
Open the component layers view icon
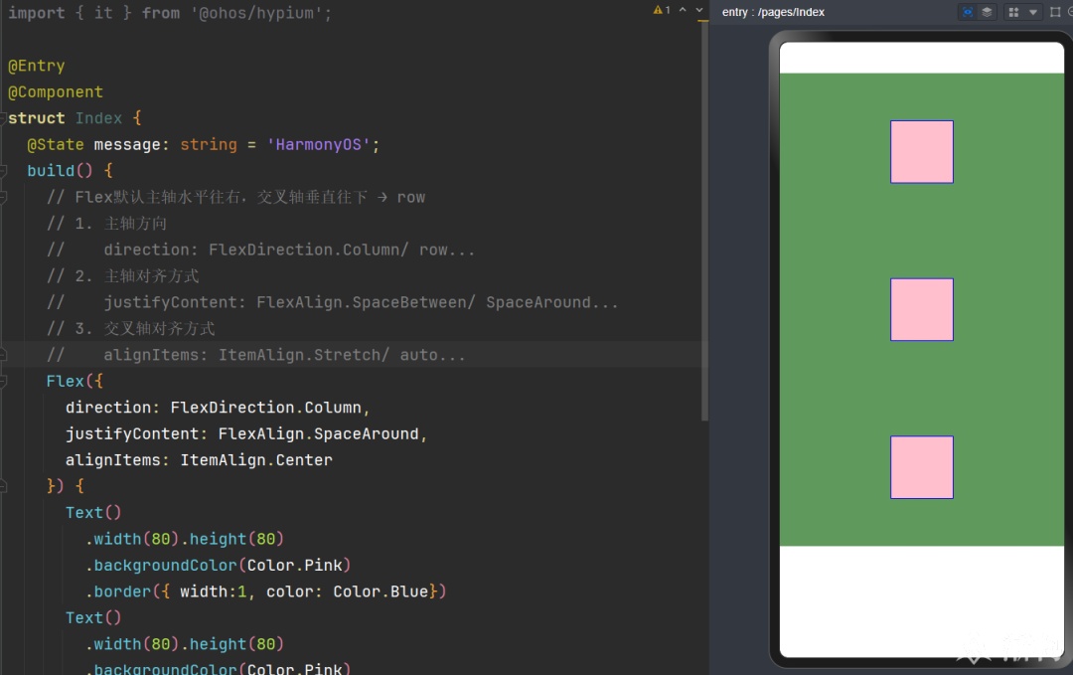pos(987,12)
